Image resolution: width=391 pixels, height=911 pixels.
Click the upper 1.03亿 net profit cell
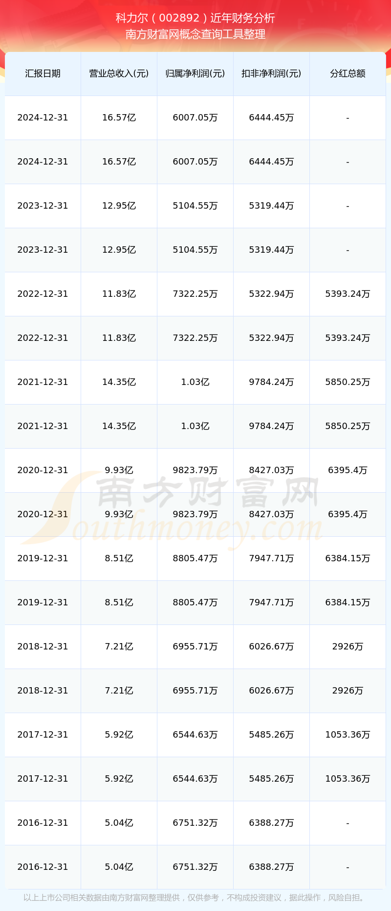pyautogui.click(x=195, y=382)
